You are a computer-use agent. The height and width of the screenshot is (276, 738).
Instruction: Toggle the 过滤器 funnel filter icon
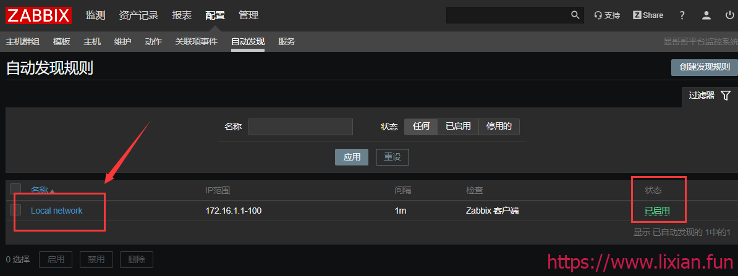[726, 96]
